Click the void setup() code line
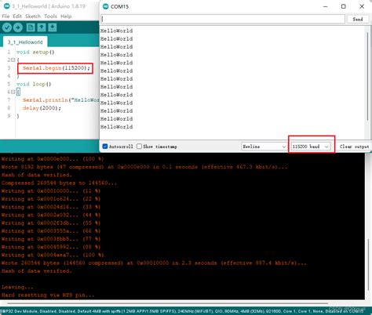Screen dimensions: 372x315 (x=35, y=52)
